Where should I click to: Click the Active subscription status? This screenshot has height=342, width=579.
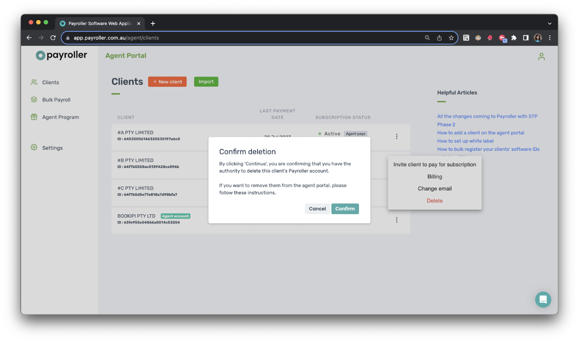(329, 134)
